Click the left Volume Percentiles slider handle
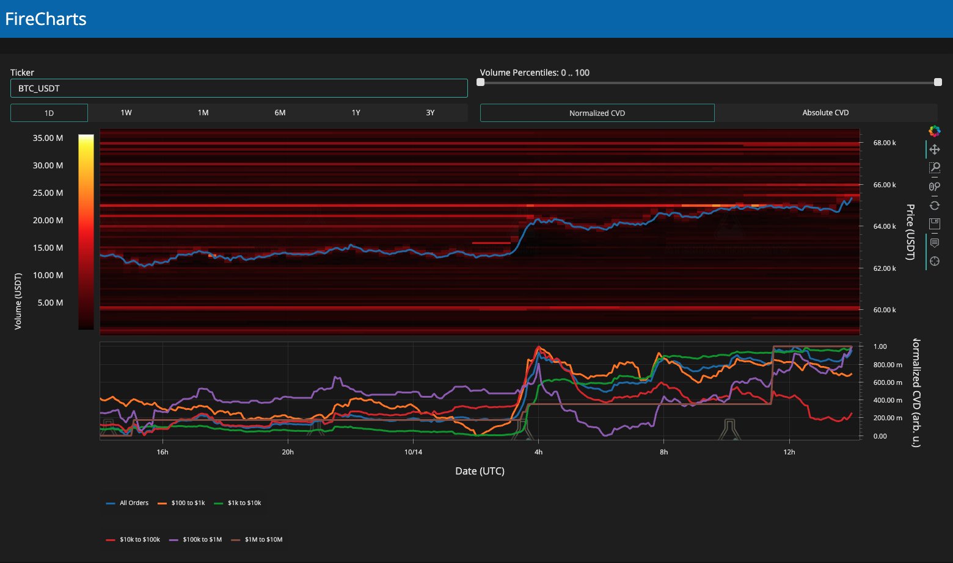This screenshot has height=563, width=953. click(481, 82)
